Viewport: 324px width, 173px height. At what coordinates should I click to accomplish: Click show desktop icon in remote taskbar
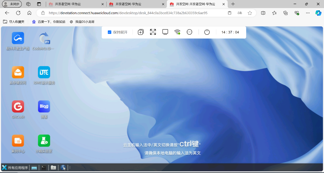(x=34, y=168)
